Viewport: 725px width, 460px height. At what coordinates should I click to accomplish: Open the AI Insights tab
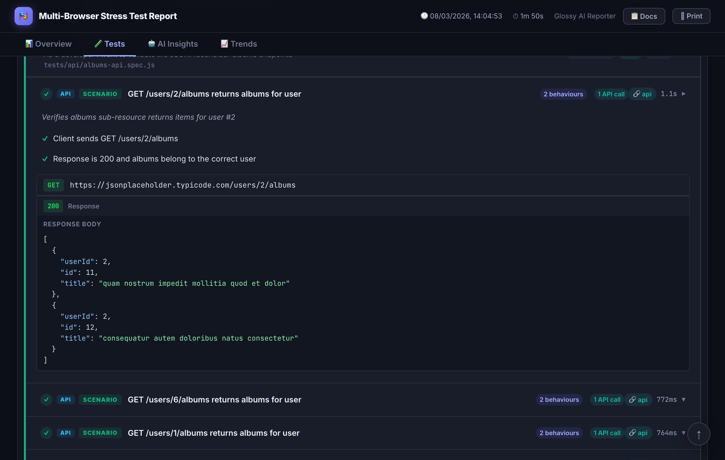[x=173, y=44]
